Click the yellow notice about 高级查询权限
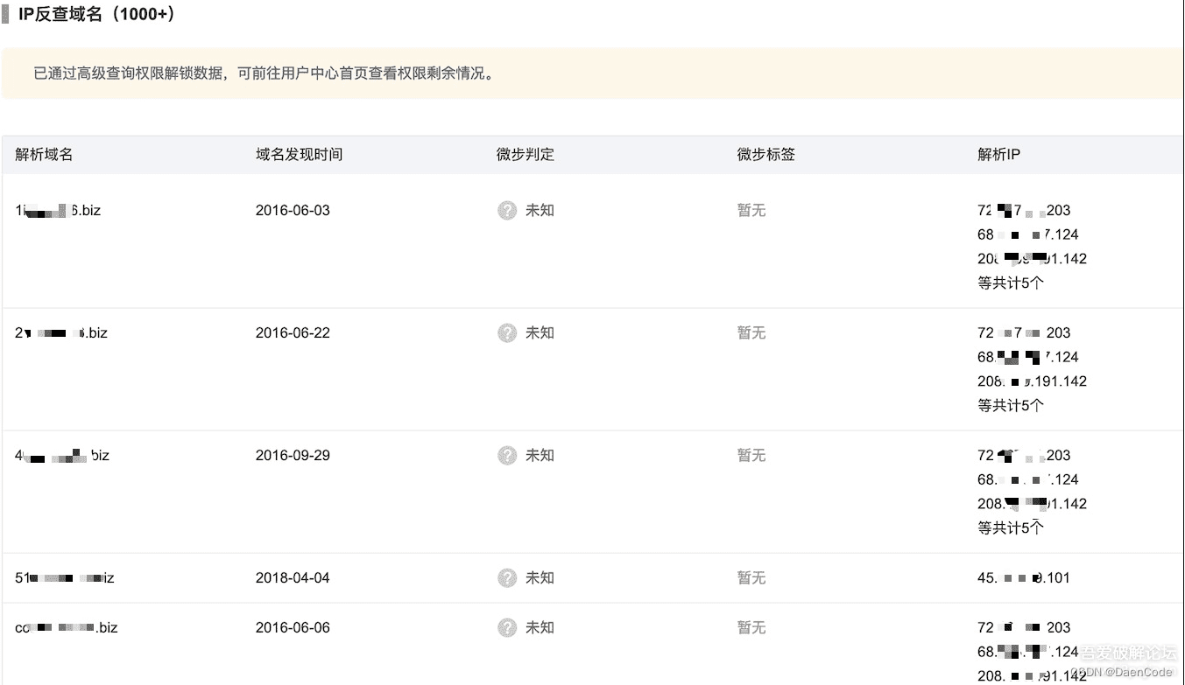Viewport: 1185px width, 685px height. (x=592, y=73)
